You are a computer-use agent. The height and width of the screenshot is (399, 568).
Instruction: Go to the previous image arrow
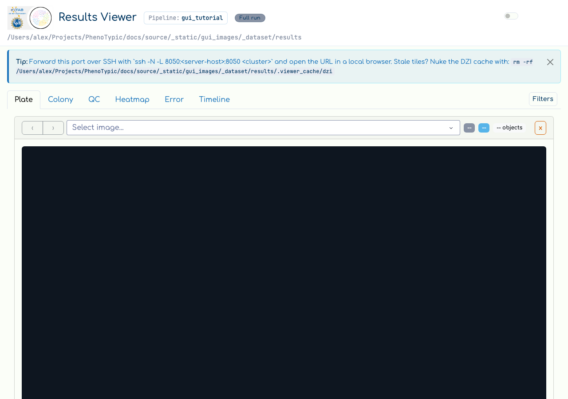(x=32, y=128)
